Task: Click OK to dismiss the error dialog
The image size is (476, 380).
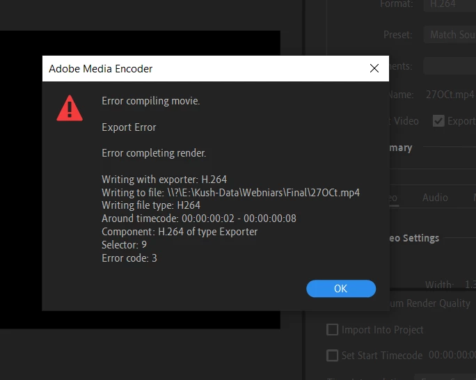Action: [341, 288]
